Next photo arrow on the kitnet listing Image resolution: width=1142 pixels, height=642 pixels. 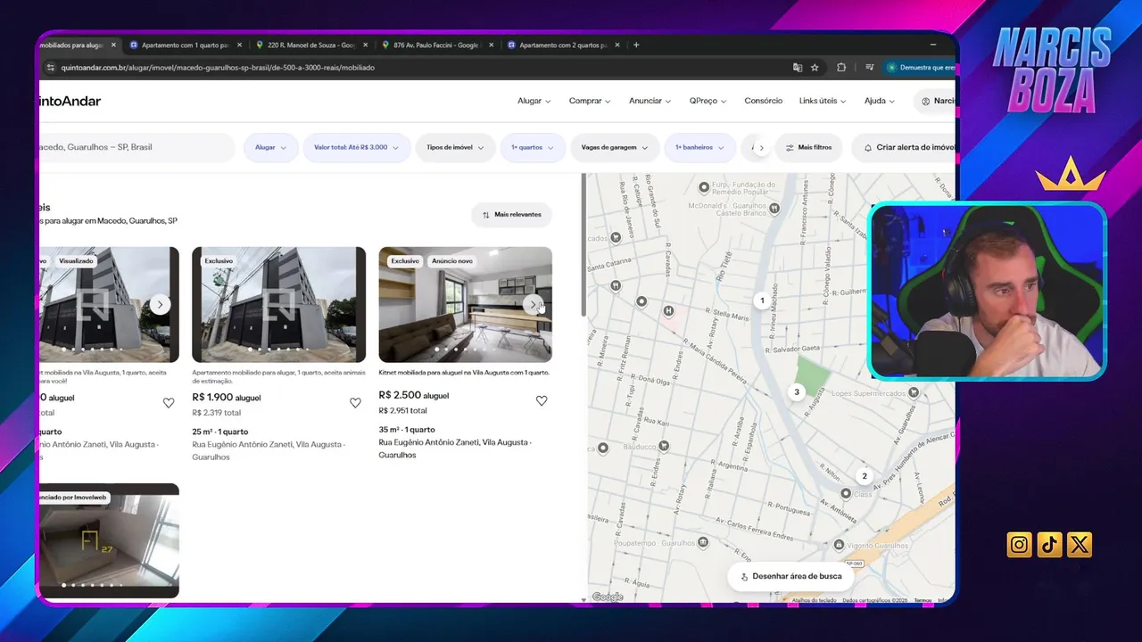click(533, 305)
